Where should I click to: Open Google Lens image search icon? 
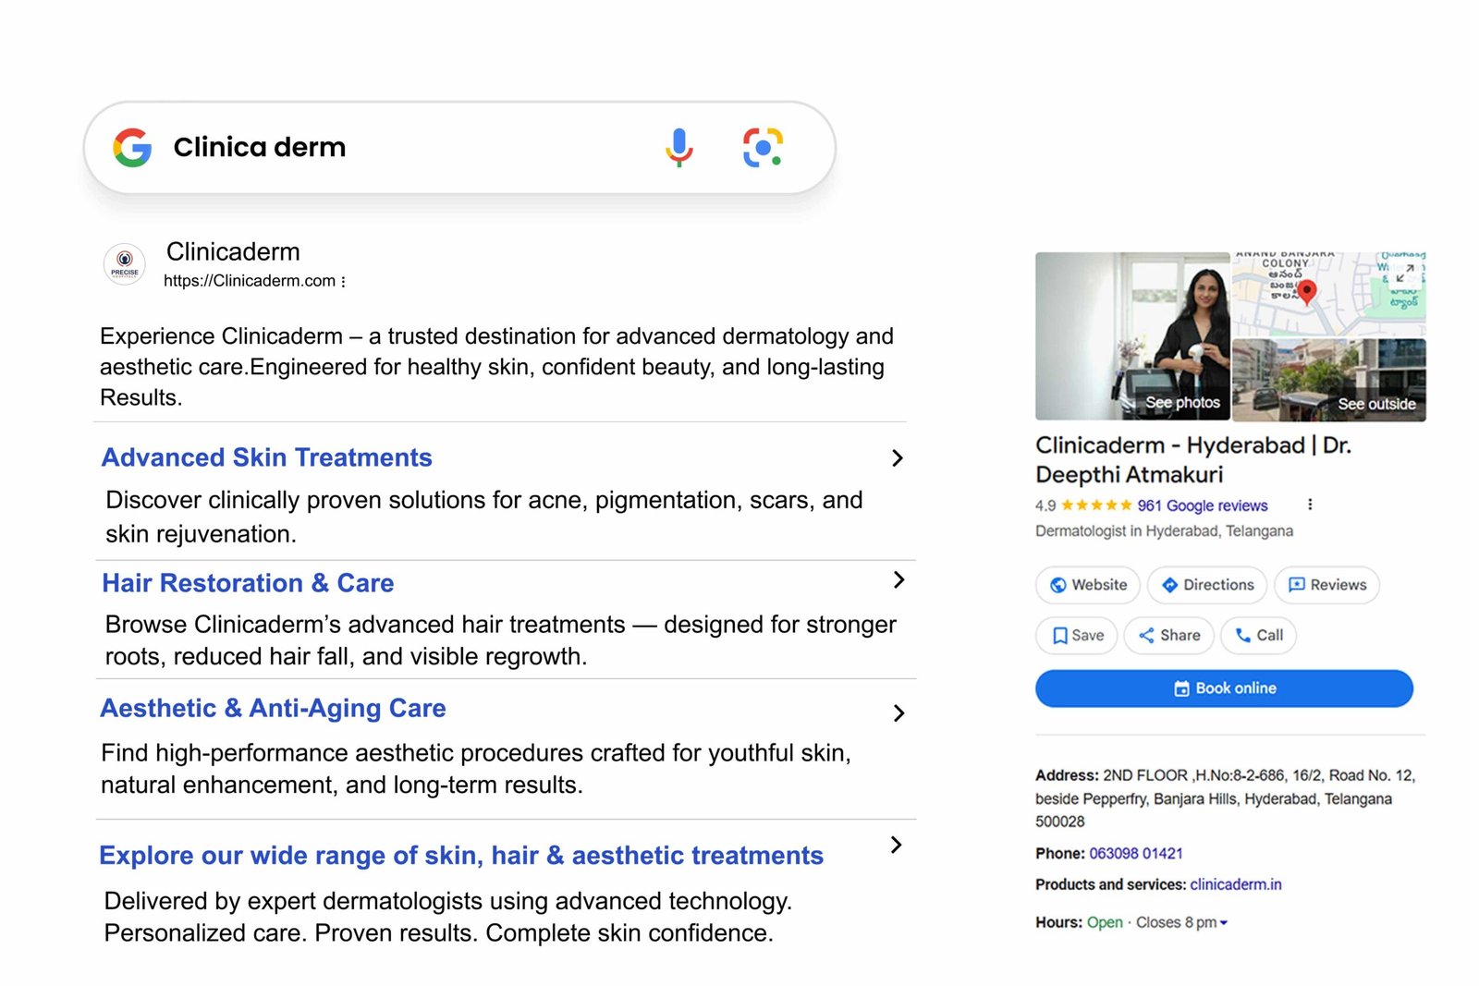763,148
